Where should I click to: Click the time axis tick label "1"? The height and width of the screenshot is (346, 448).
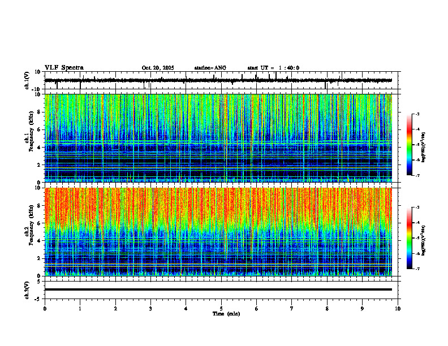(80, 309)
